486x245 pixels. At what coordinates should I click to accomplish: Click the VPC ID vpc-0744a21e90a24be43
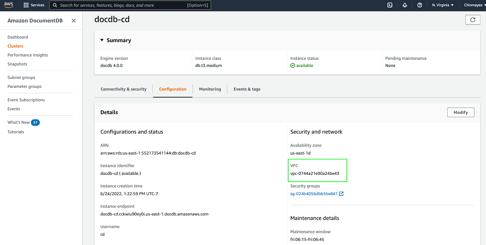coord(315,174)
